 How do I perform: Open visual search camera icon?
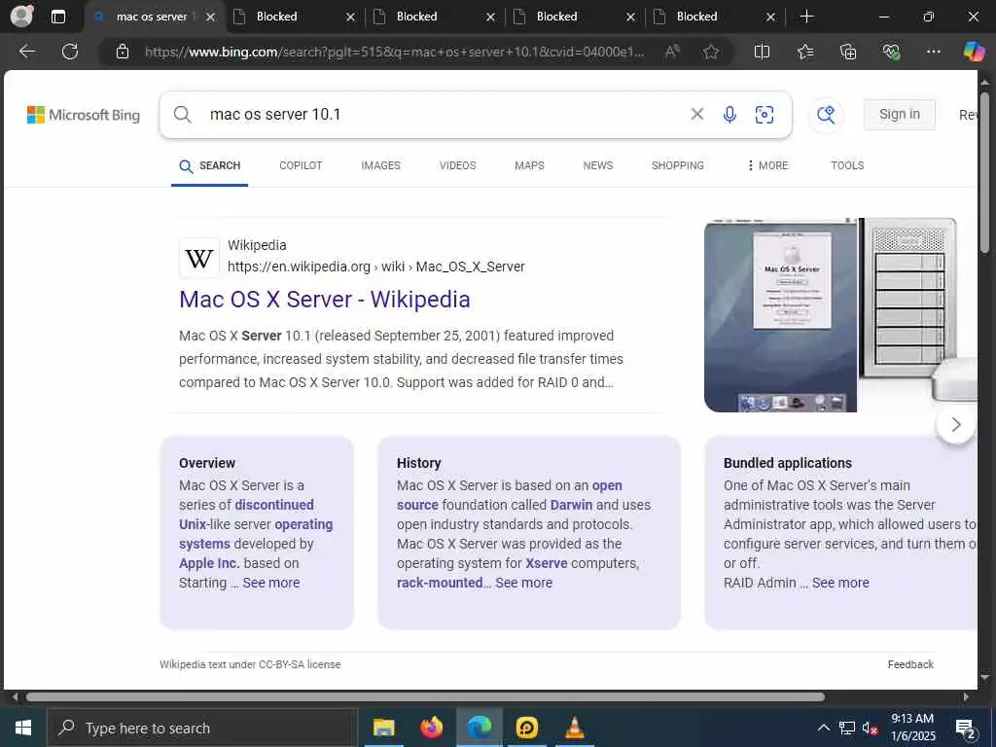[x=765, y=115]
